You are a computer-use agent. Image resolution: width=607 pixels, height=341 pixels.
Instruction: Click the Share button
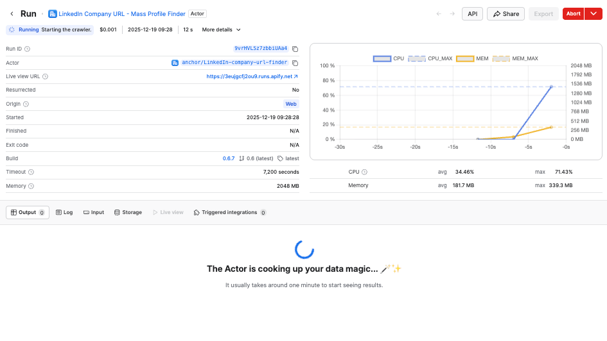506,13
